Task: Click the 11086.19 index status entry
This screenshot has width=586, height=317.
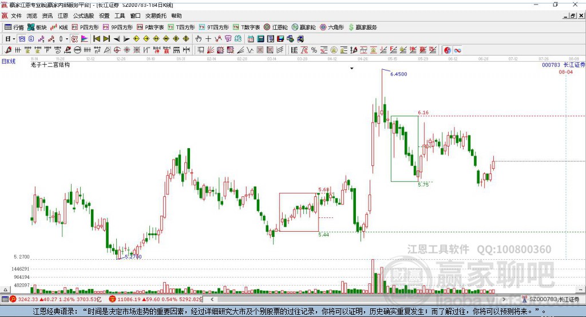Action: tap(155, 299)
